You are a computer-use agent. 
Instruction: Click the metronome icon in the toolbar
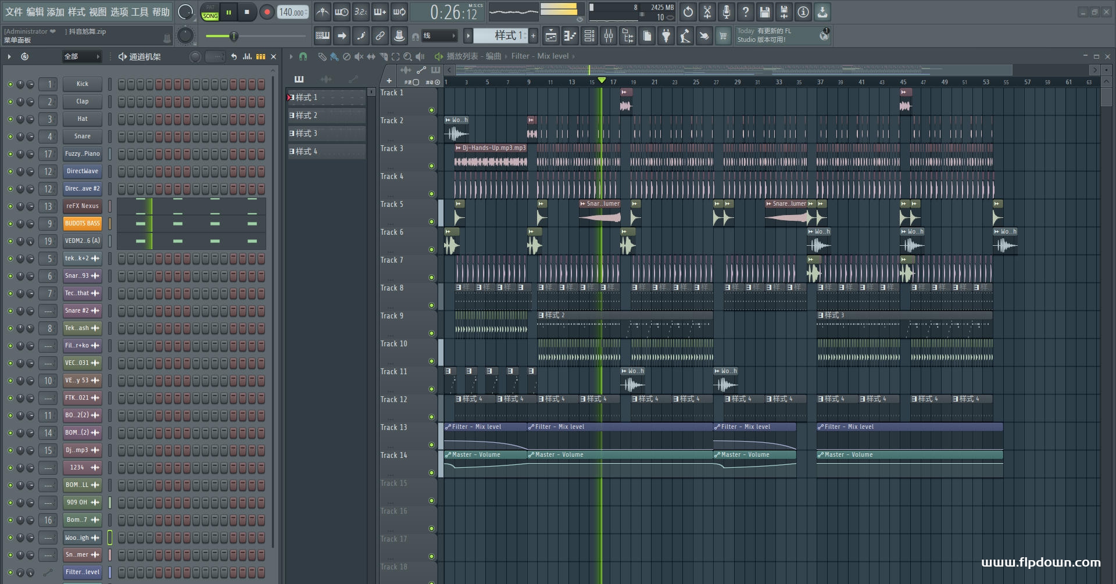322,12
